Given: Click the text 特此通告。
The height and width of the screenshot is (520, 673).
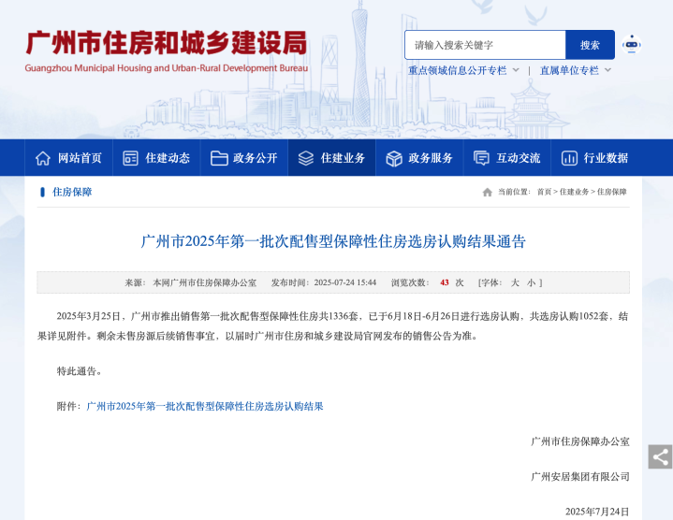Looking at the screenshot, I should click(80, 371).
